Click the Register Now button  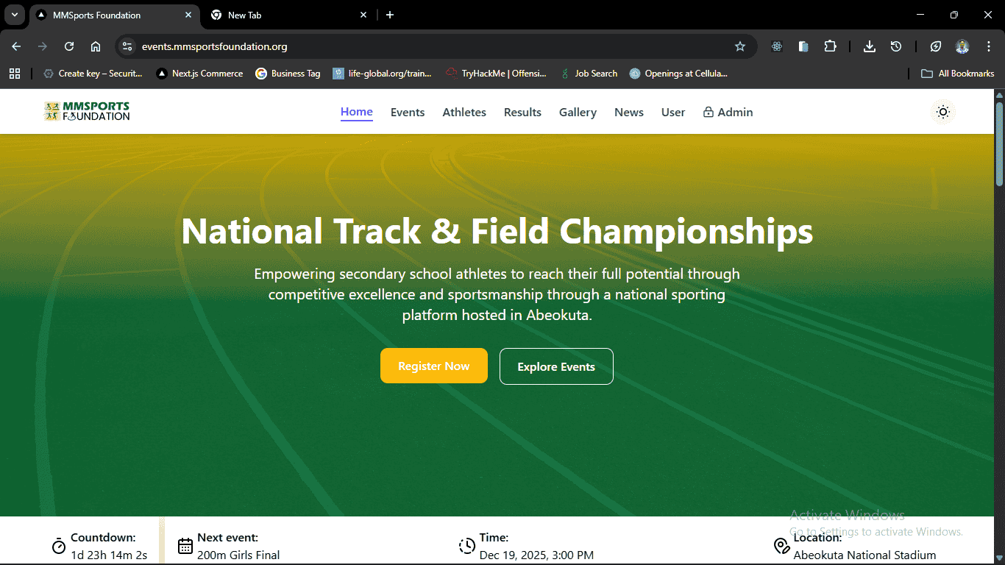(x=433, y=366)
